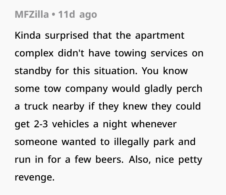Viewport: 226px width, 195px height.
Task: Click the bullet separator after MFZilla
Action: click(x=54, y=15)
